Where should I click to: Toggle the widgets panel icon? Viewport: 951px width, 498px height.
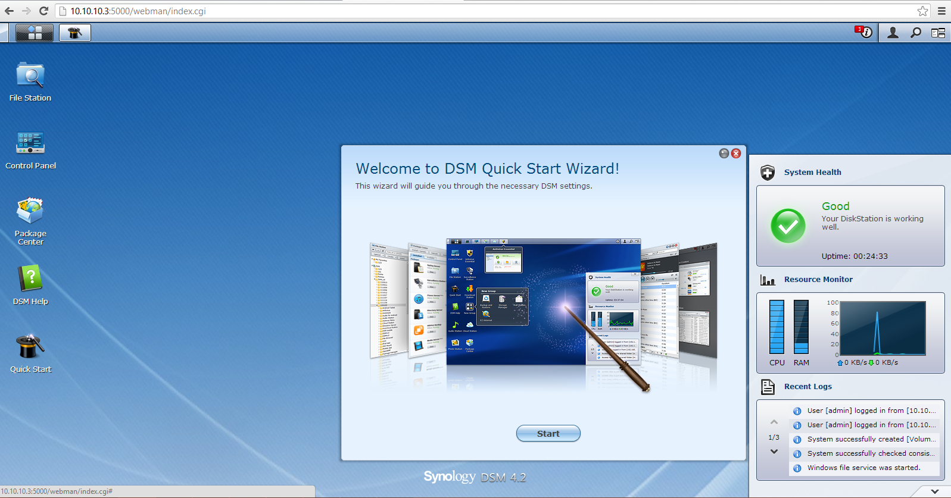click(938, 33)
